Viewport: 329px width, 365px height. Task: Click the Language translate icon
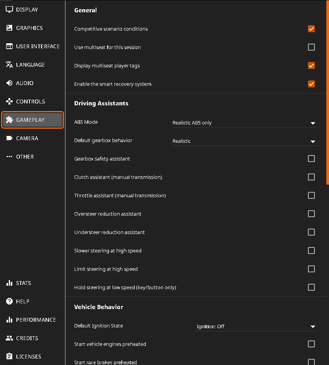pos(10,65)
